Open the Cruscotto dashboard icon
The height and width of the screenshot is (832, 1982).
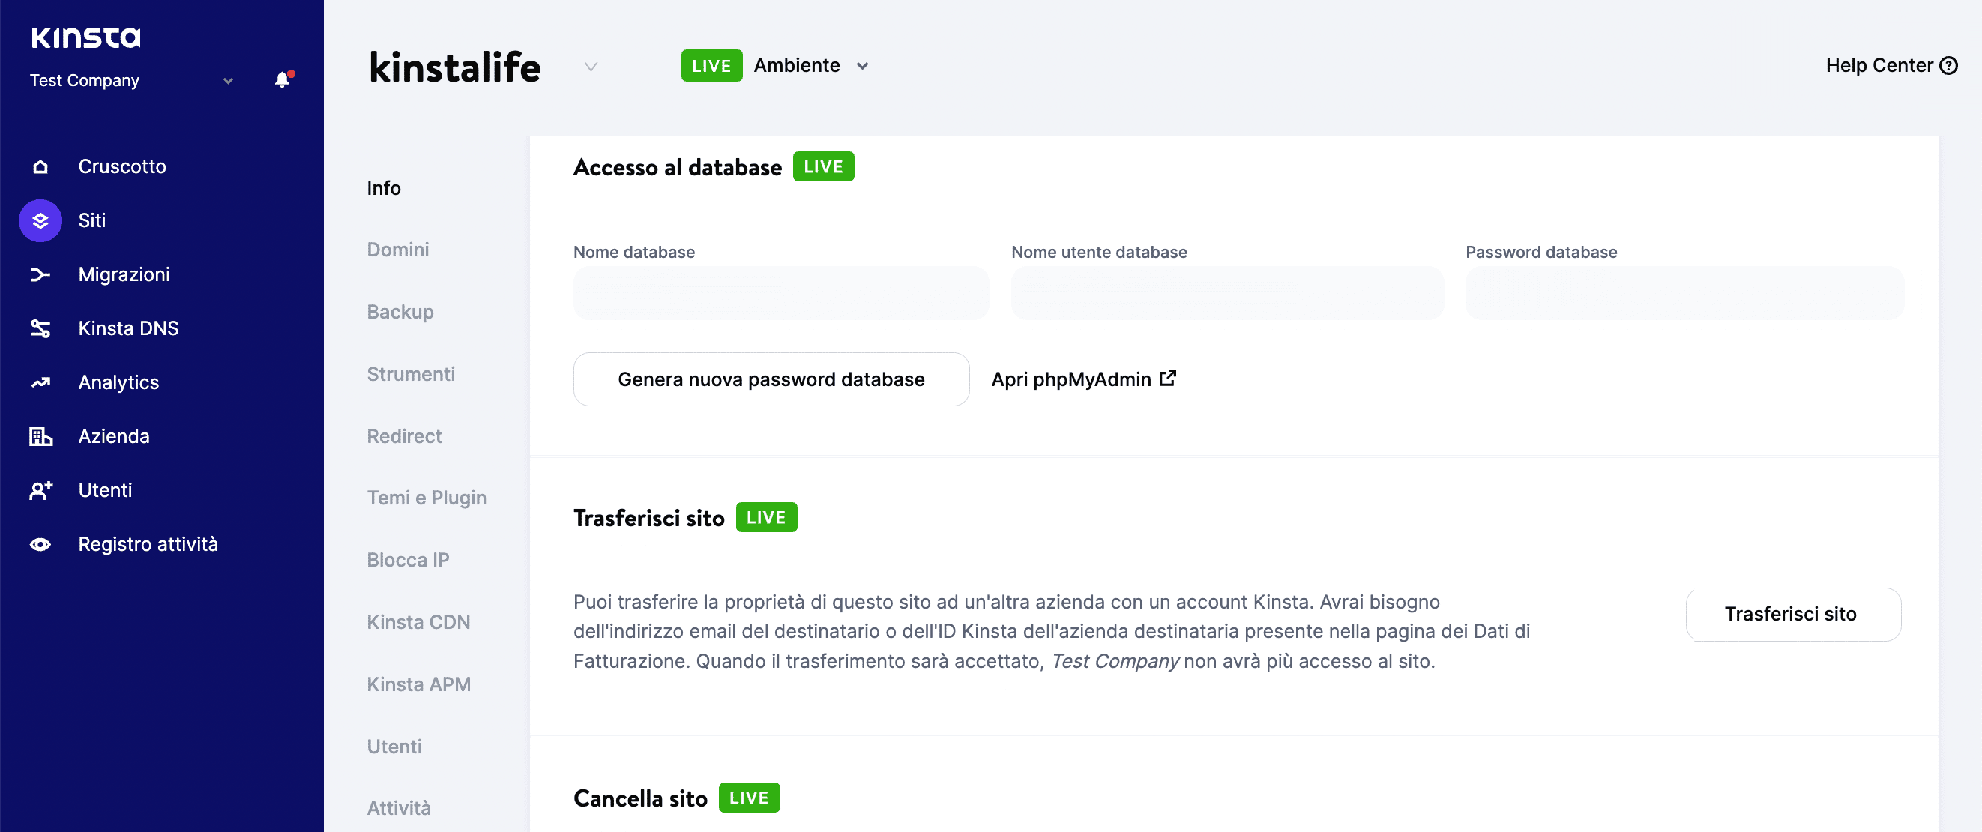40,166
